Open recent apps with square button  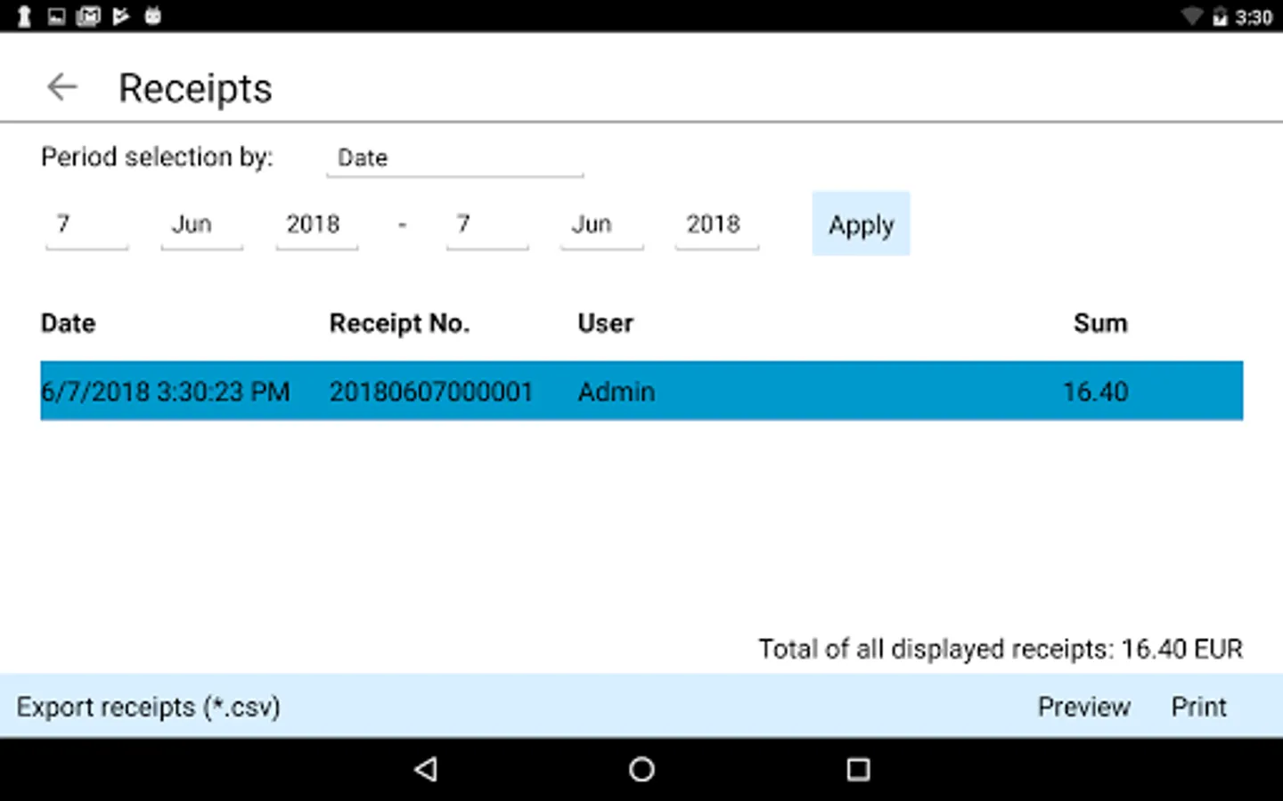[x=857, y=769]
